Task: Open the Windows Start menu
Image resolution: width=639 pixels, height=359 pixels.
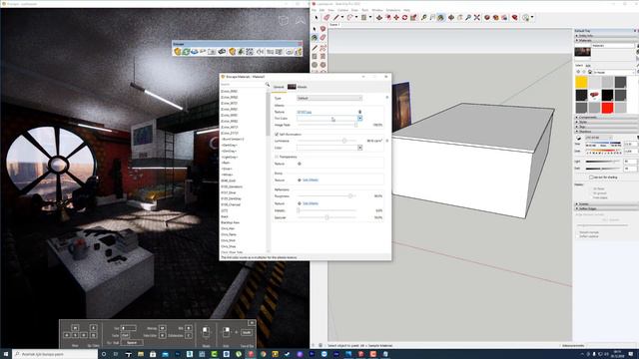Action: (x=6, y=354)
